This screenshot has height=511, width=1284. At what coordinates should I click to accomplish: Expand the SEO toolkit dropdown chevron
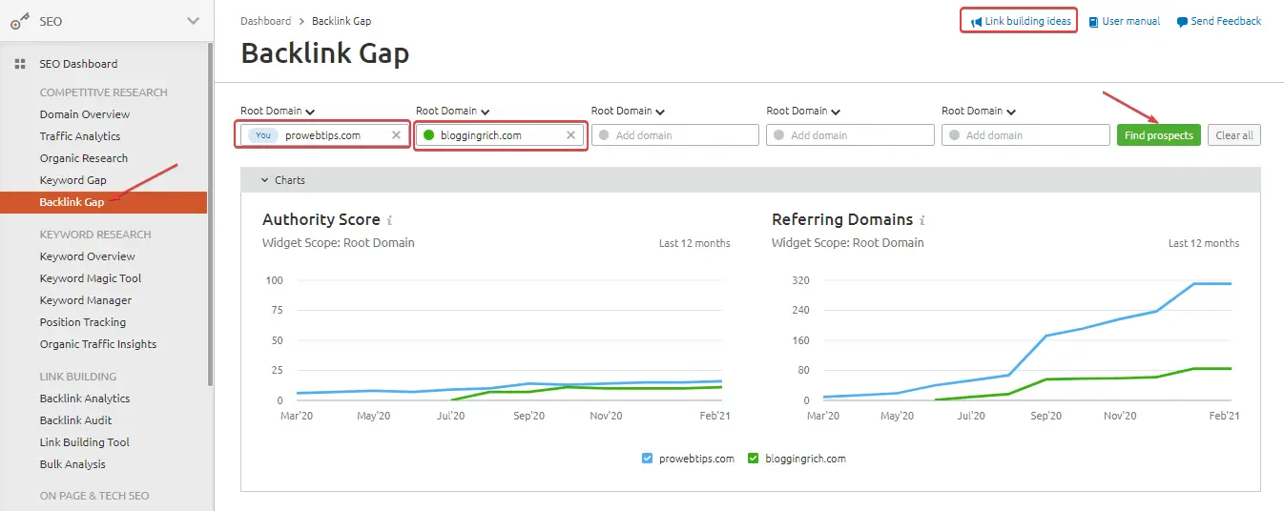point(194,21)
